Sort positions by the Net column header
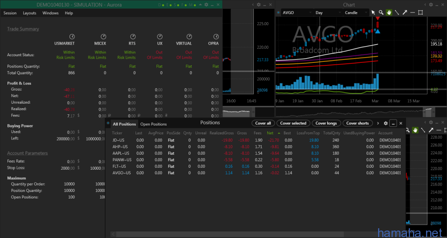Image resolution: width=447 pixels, height=238 pixels. (x=270, y=133)
